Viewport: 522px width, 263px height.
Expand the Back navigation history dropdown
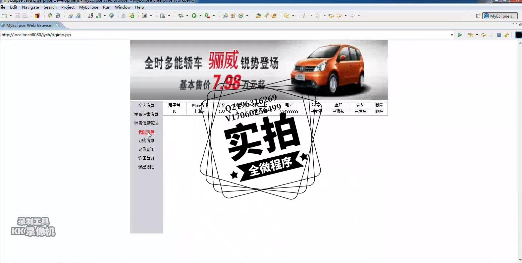click(345, 16)
